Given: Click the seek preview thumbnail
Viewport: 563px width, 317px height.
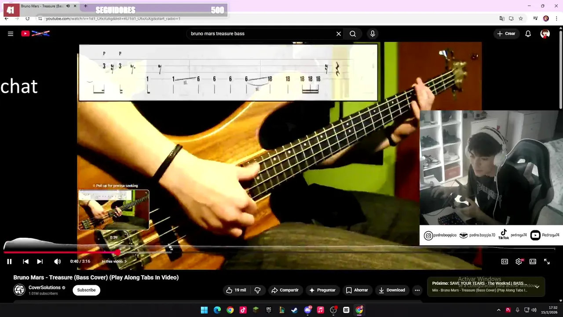Looking at the screenshot, I should click(x=113, y=210).
